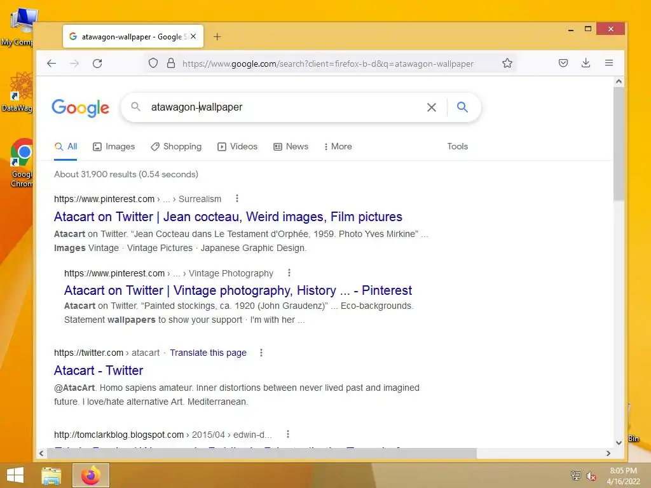Go back to the previous page in Firefox
This screenshot has width=651, height=488.
51,64
